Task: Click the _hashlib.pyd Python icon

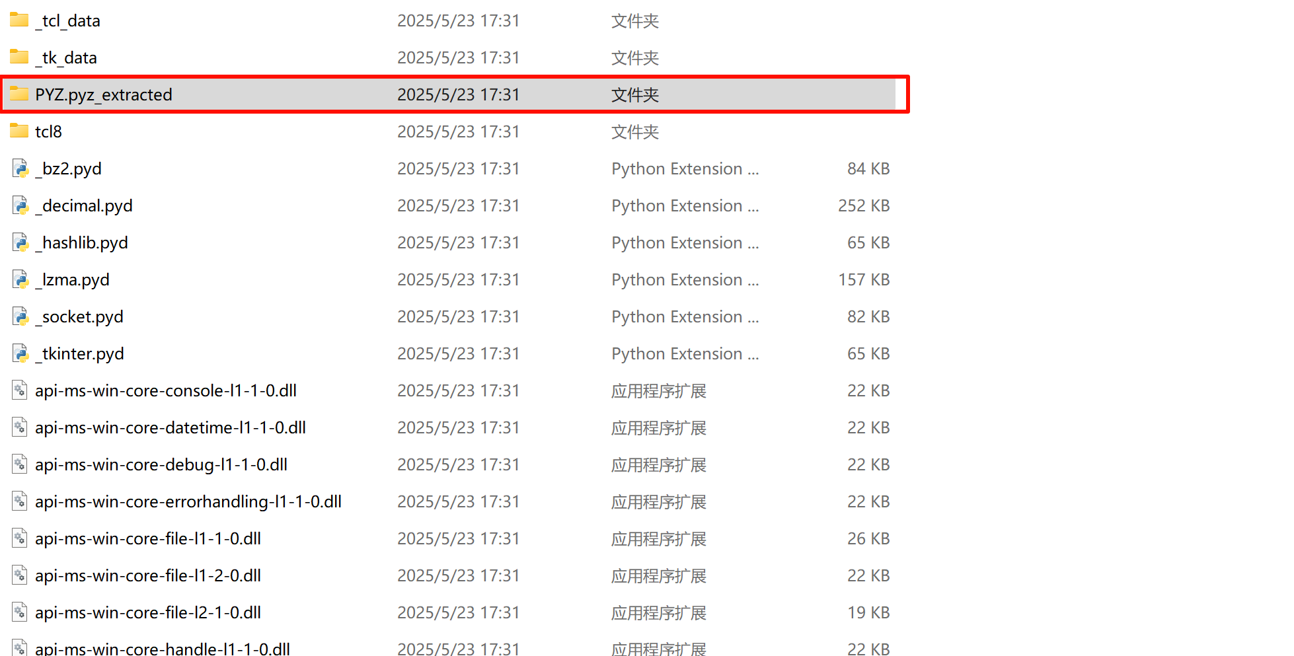Action: 20,242
